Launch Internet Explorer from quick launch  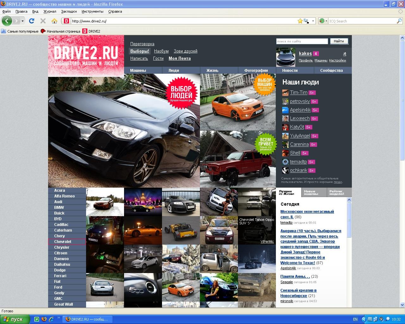coord(51,319)
